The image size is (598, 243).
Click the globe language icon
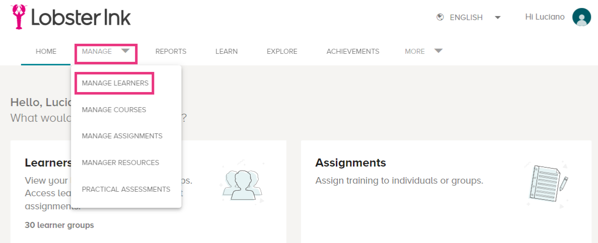(440, 17)
